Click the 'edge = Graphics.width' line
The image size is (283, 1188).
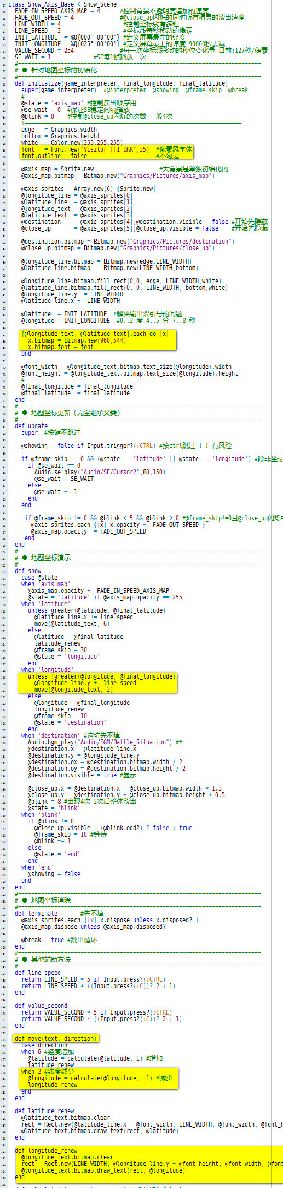coord(59,130)
